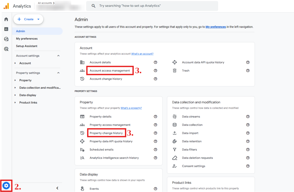The image size is (294, 192).
Task: Click help icon for Account details
Action: point(155,62)
